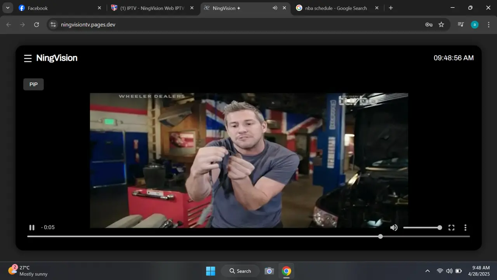Open Chrome's media controls icon
The image size is (497, 280).
461,24
